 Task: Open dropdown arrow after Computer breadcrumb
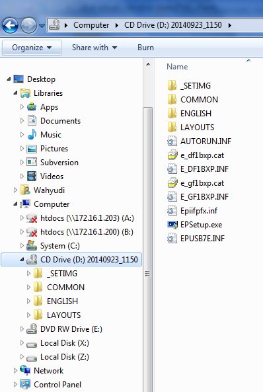coord(117,25)
